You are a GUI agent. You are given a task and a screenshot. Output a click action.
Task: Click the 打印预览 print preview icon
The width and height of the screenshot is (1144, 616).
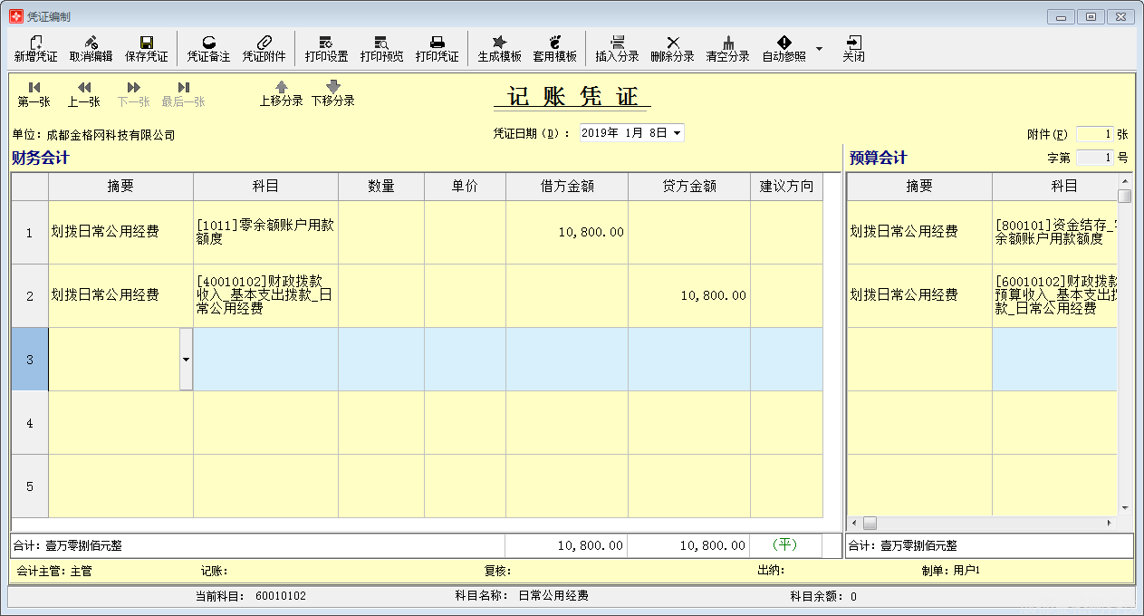(381, 43)
